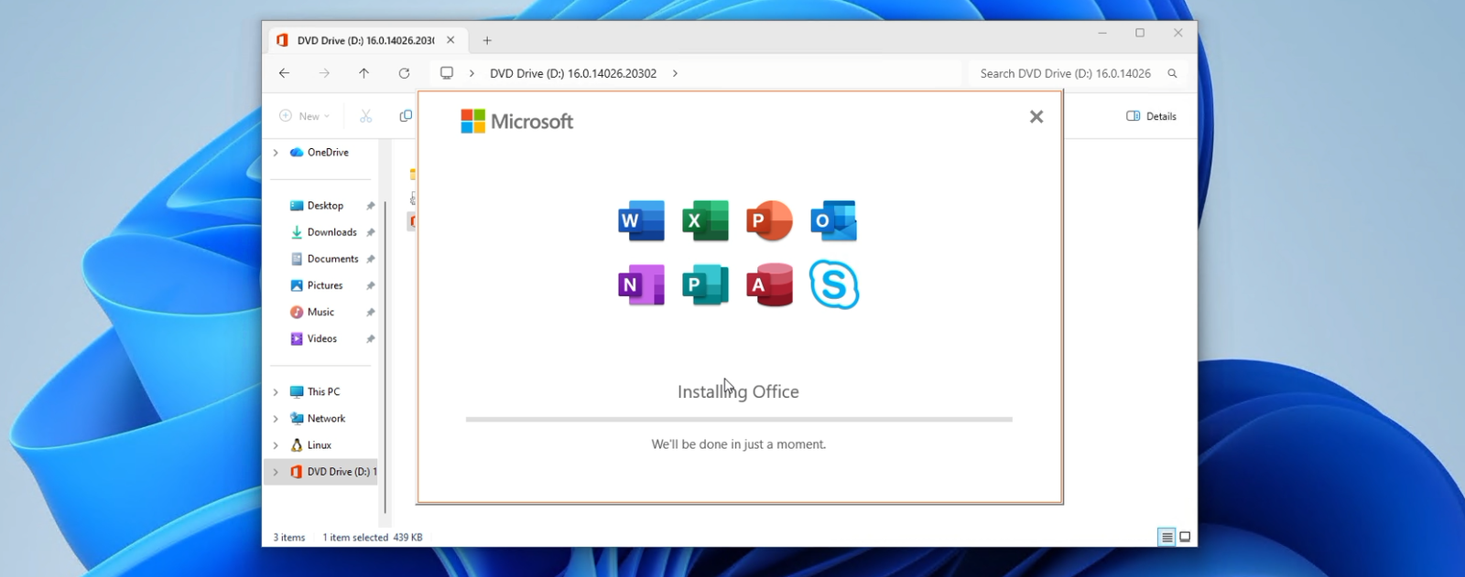Close the DVD Drive tab

click(x=450, y=40)
